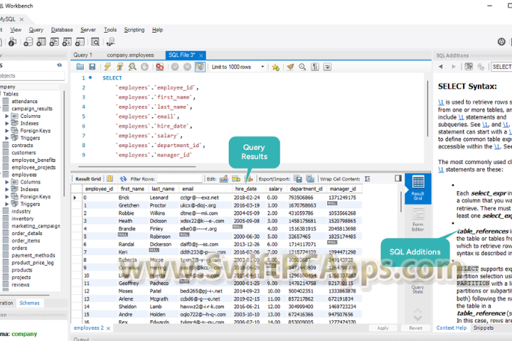512x341 pixels.
Task: Open the object inspector info icon
Action: pyautogui.click(x=12, y=42)
